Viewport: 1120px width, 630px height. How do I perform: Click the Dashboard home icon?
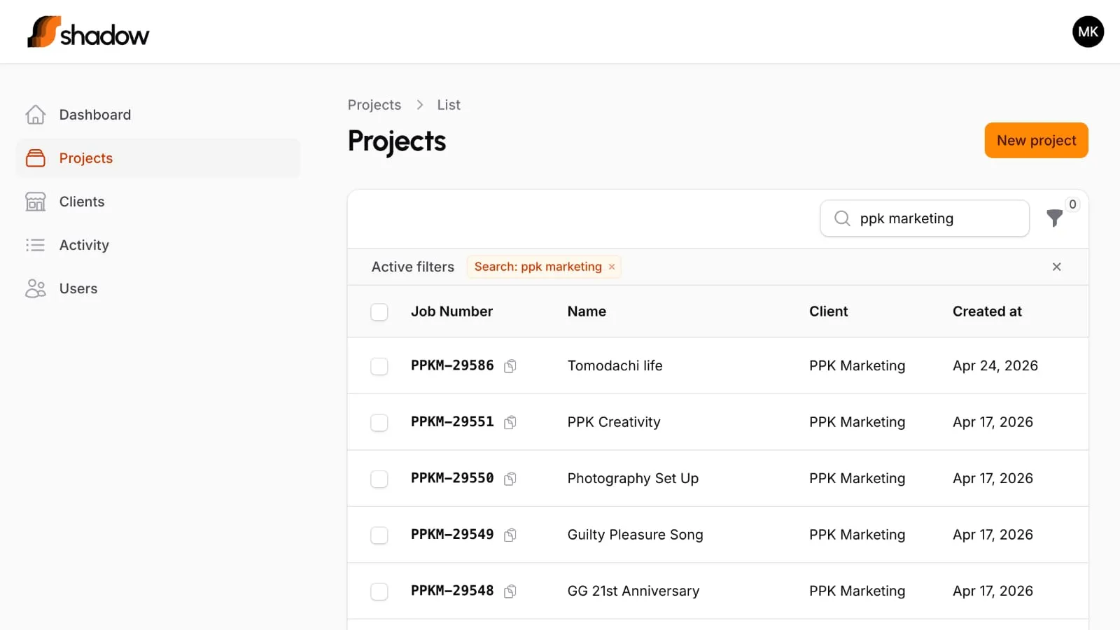36,115
